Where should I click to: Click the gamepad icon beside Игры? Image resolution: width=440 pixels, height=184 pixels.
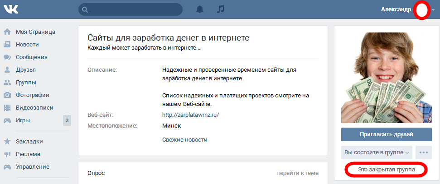point(7,120)
